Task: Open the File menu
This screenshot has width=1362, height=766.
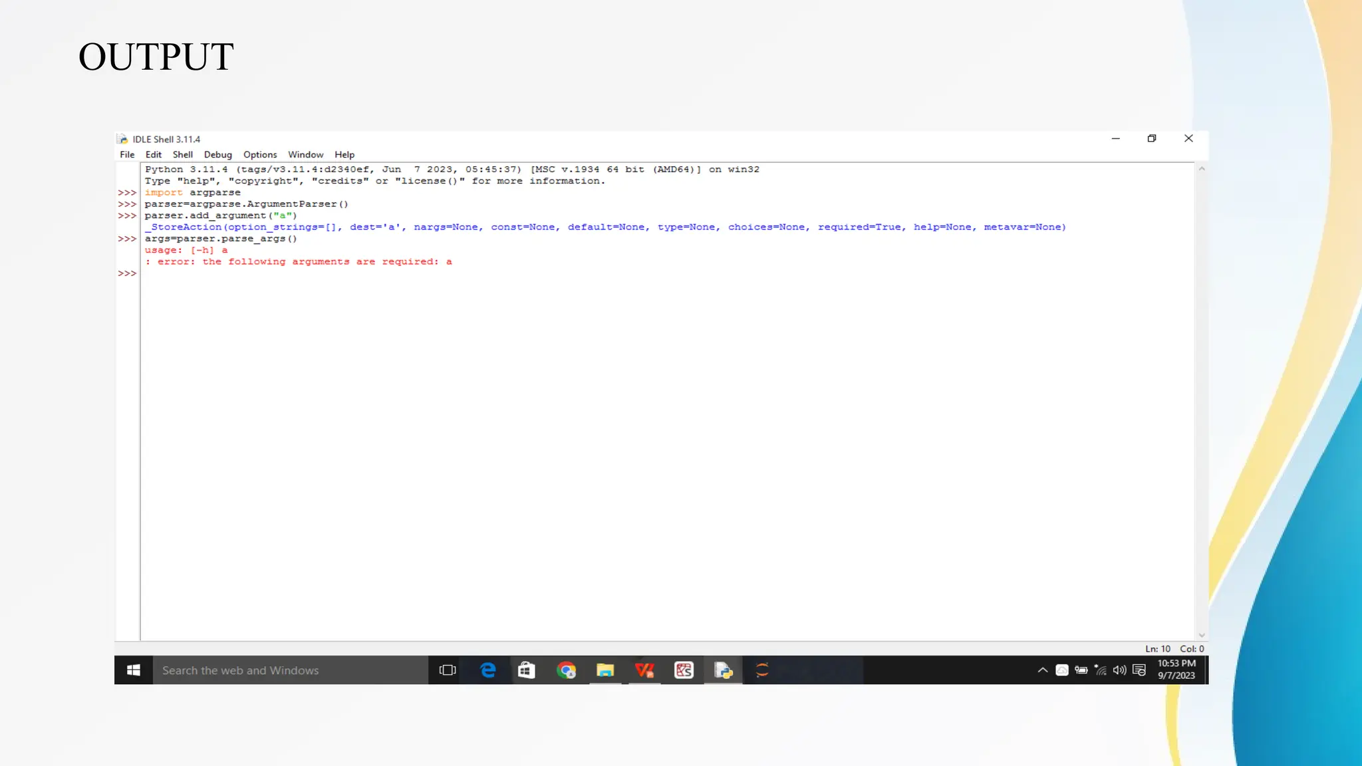Action: point(127,154)
